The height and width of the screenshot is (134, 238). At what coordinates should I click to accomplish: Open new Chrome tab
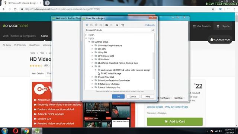47,3
